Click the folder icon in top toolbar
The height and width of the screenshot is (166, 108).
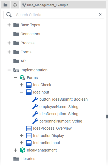(x=5, y=5)
